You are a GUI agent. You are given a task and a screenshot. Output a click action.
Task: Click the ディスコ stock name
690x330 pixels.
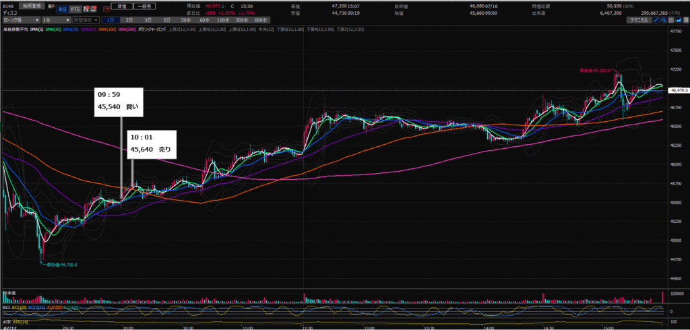pos(9,13)
